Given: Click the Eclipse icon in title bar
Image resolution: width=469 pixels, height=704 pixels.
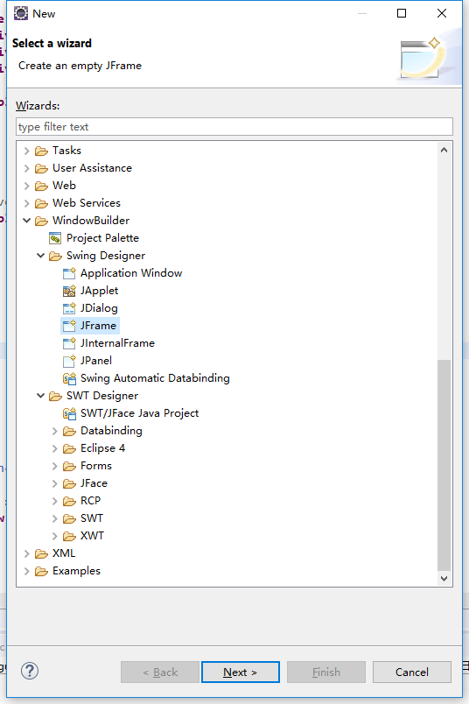Looking at the screenshot, I should 21,13.
